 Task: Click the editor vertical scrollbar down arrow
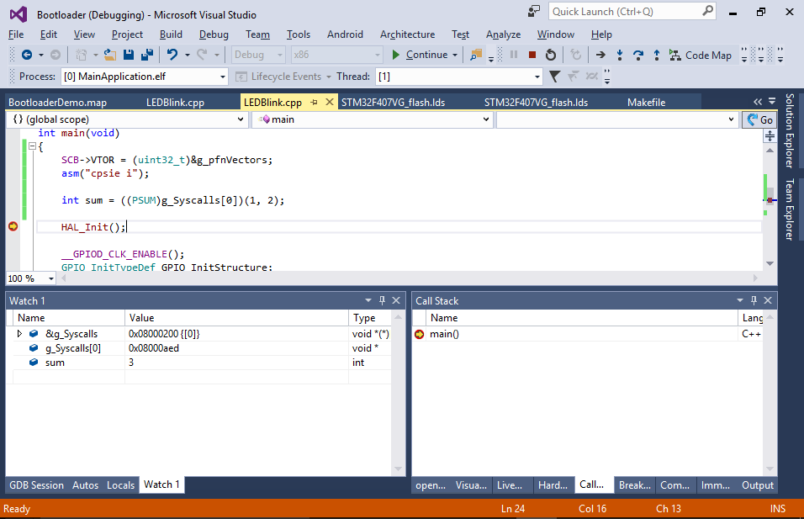[x=770, y=263]
